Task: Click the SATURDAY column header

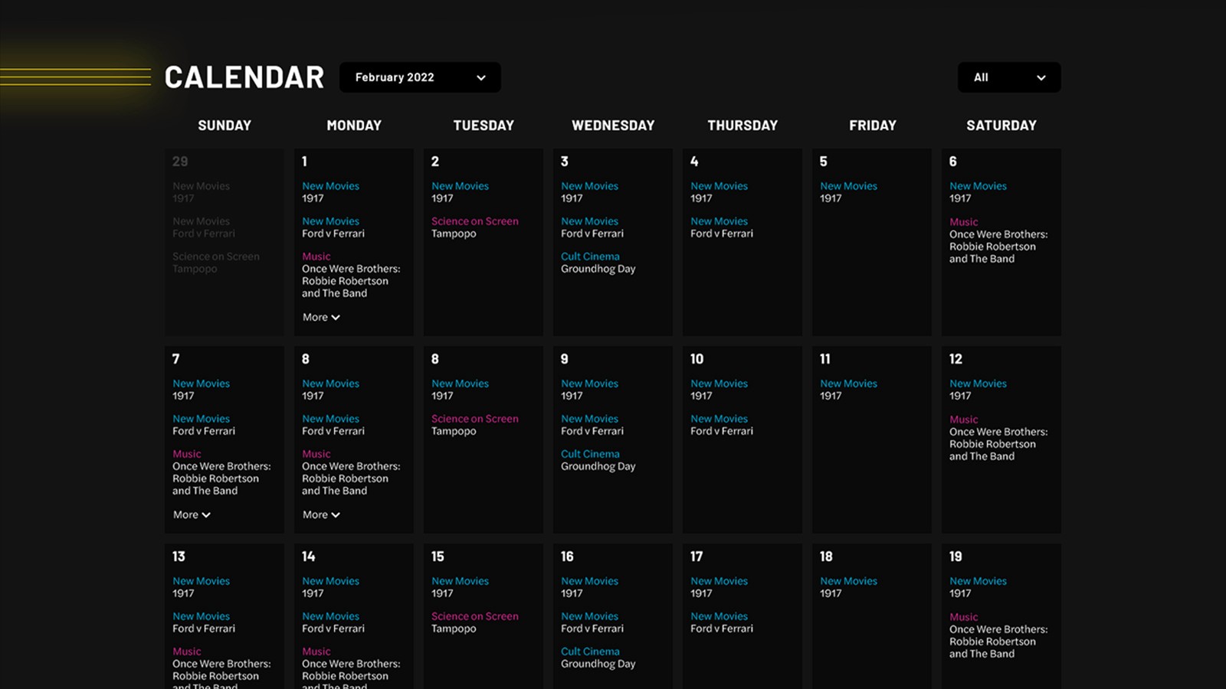Action: [1001, 126]
